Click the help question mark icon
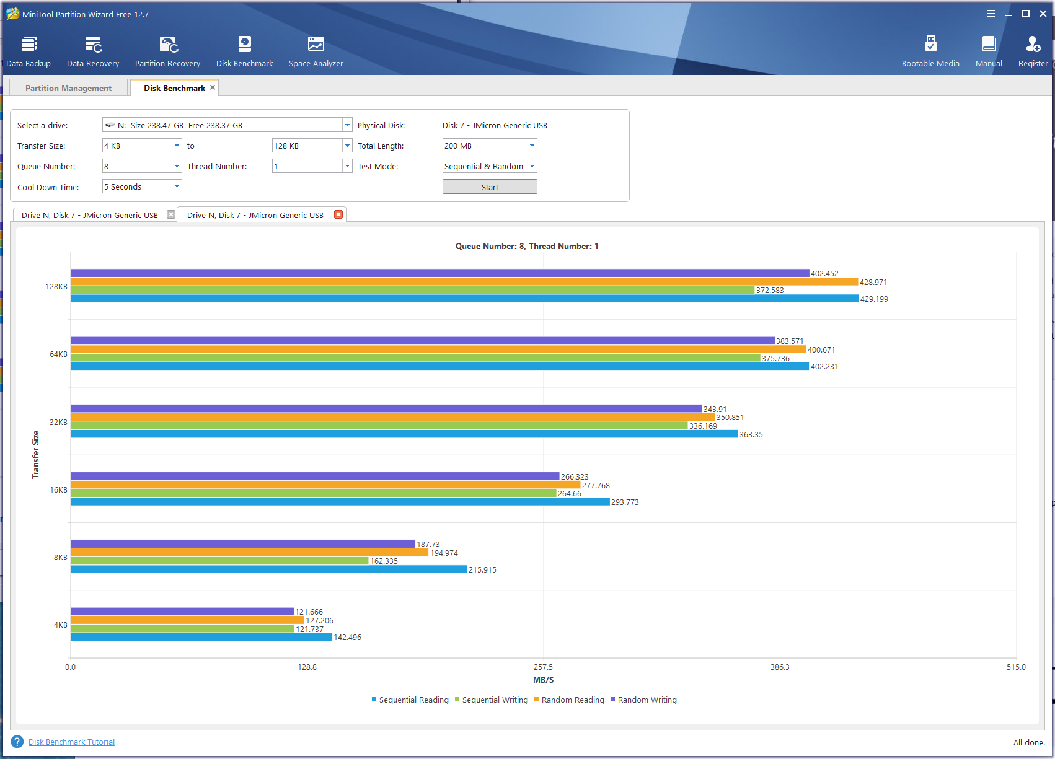 click(17, 742)
